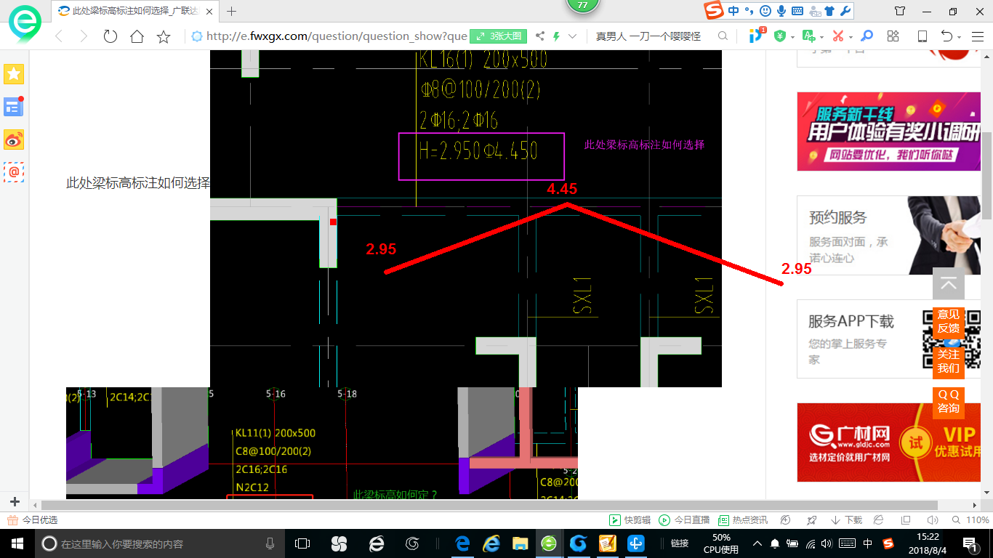Open the 预约服务 card
The image size is (993, 558).
[x=888, y=235]
